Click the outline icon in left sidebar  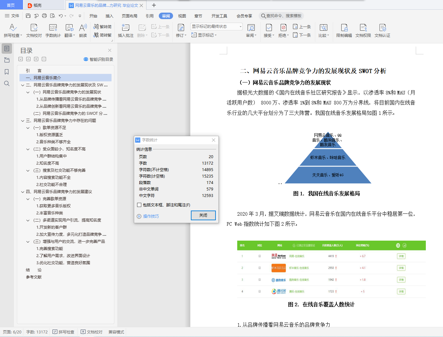coord(7,49)
